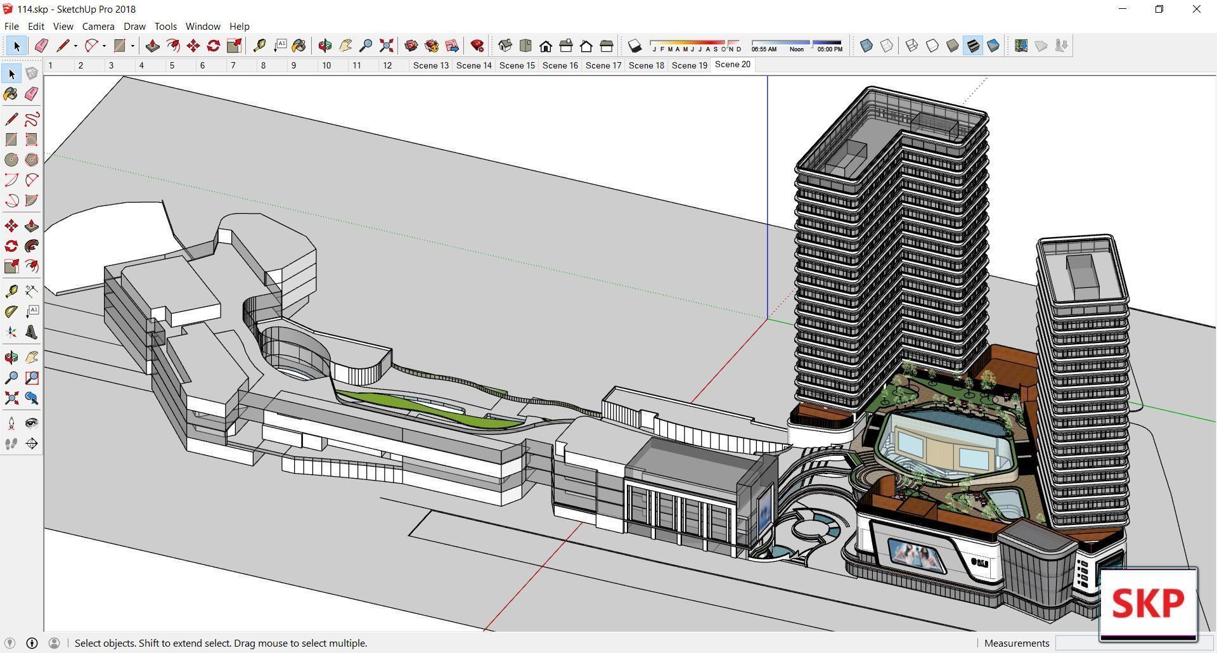Viewport: 1217px width, 653px height.
Task: Select the Zoom magnifier tool in top toolbar
Action: (x=366, y=46)
